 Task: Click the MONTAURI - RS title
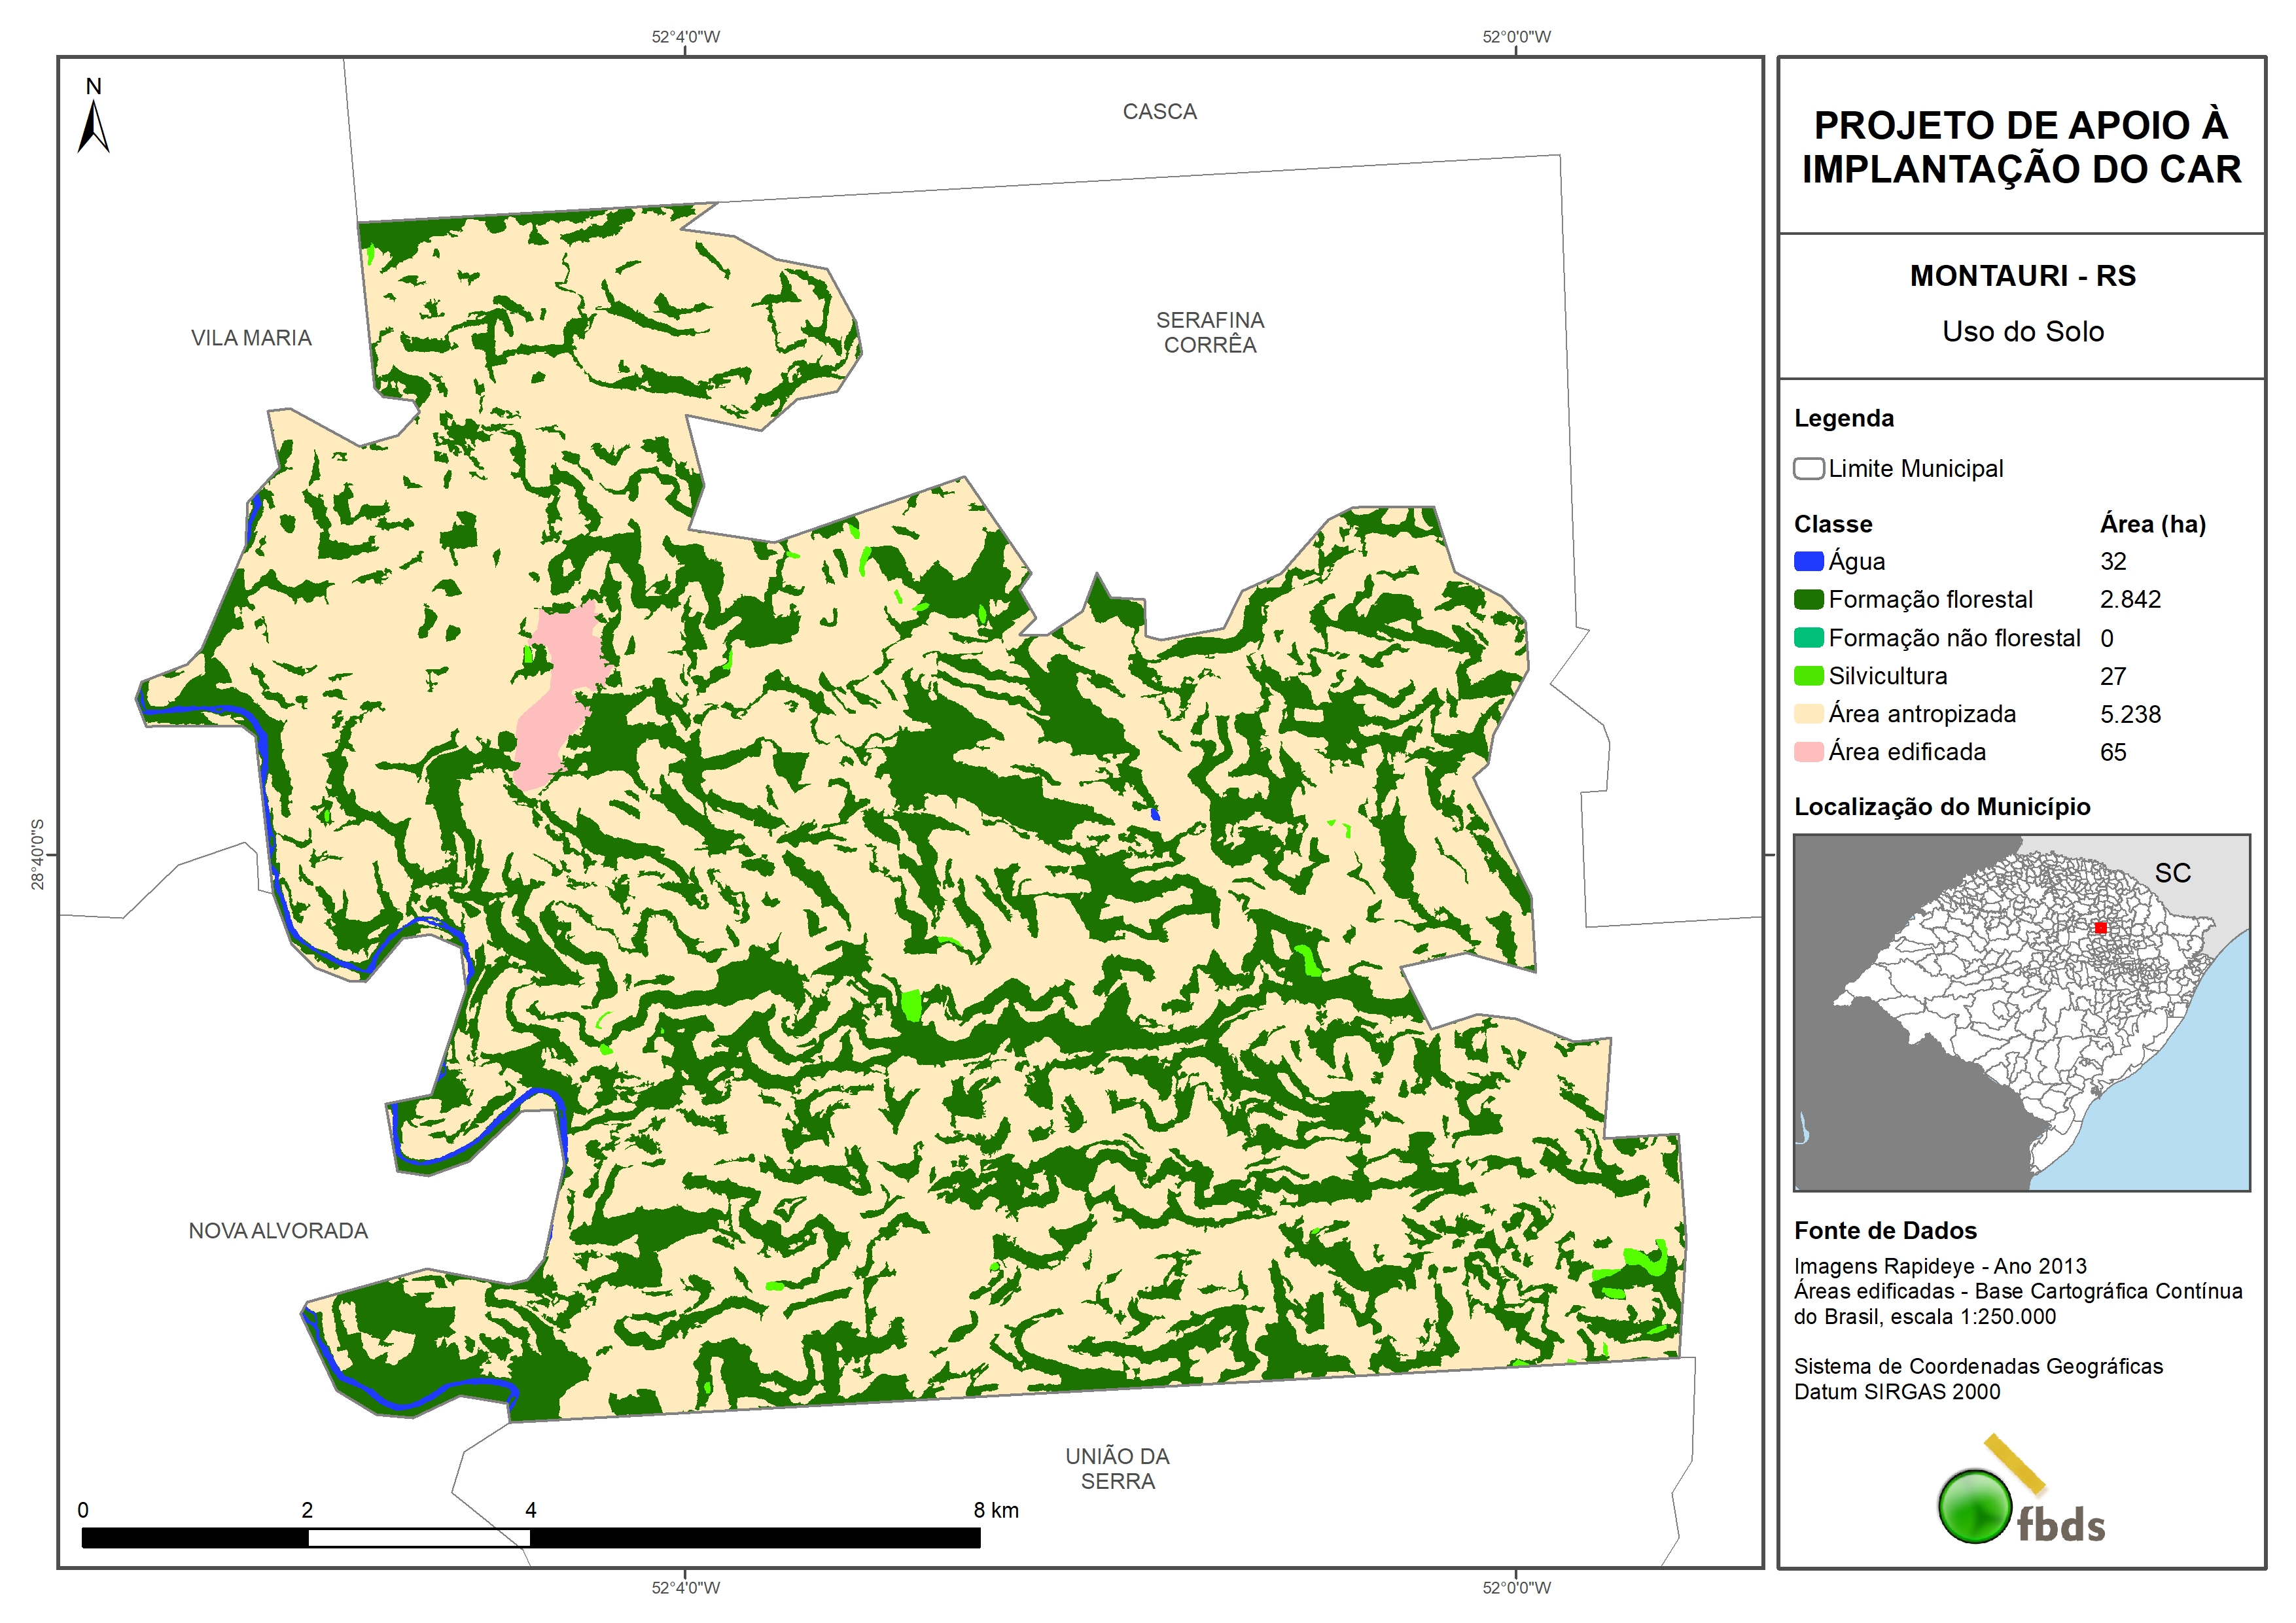(x=2022, y=276)
